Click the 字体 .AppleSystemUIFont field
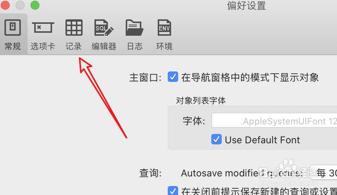 coord(274,121)
